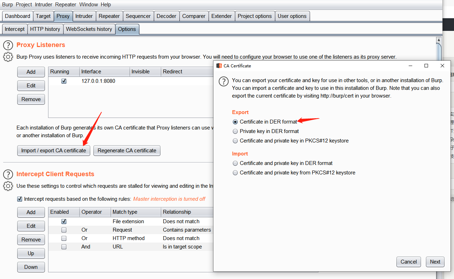Click the Intercept Client Requests help icon
Viewport: 454px width, 279px height.
[8, 174]
